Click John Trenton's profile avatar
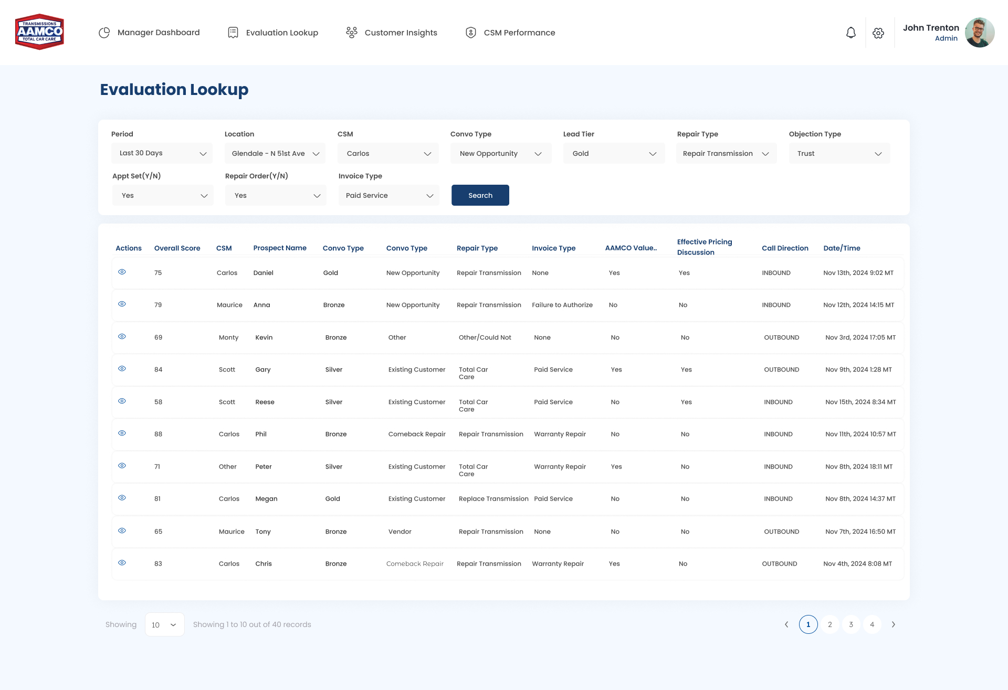The height and width of the screenshot is (690, 1008). pos(979,33)
